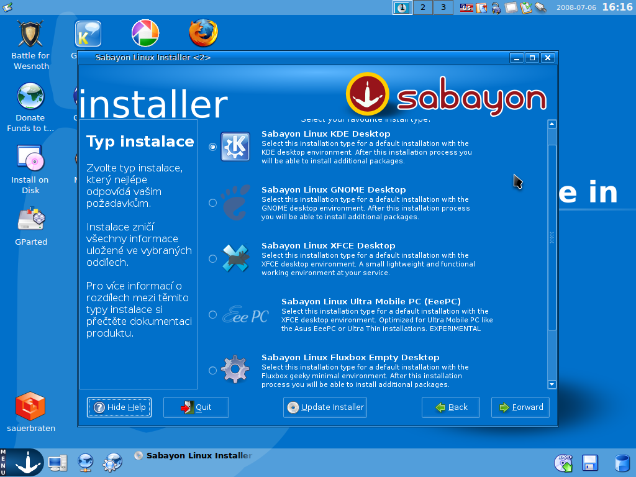This screenshot has width=636, height=477.
Task: Click the Fluxbox gear icon
Action: tap(235, 370)
